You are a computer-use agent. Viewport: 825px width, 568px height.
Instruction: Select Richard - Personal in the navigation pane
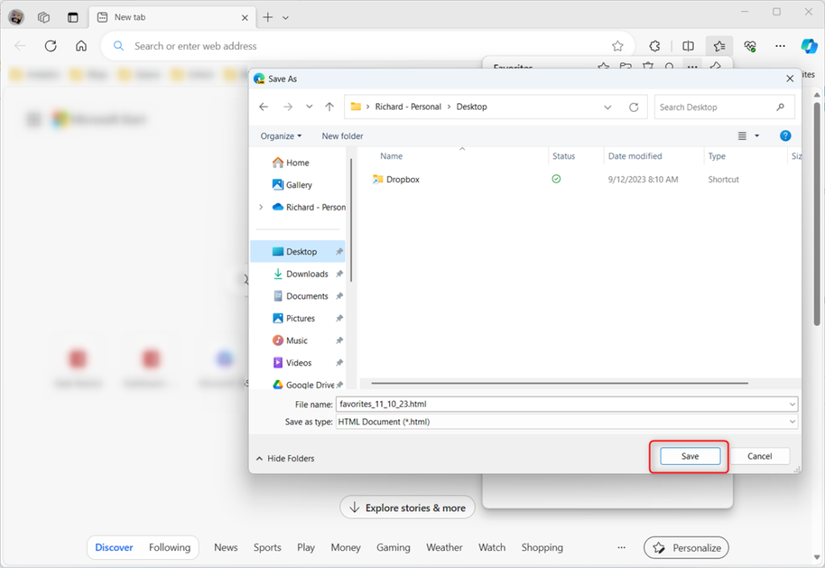pyautogui.click(x=309, y=207)
